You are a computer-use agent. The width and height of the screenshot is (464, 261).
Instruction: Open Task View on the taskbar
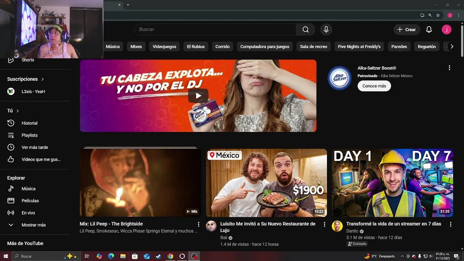click(x=87, y=256)
